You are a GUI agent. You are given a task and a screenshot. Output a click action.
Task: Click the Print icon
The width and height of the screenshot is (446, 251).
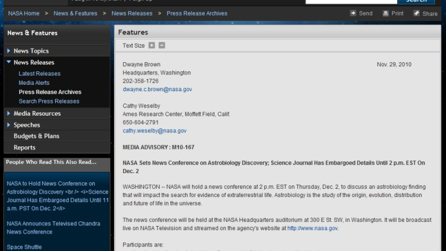pyautogui.click(x=386, y=13)
